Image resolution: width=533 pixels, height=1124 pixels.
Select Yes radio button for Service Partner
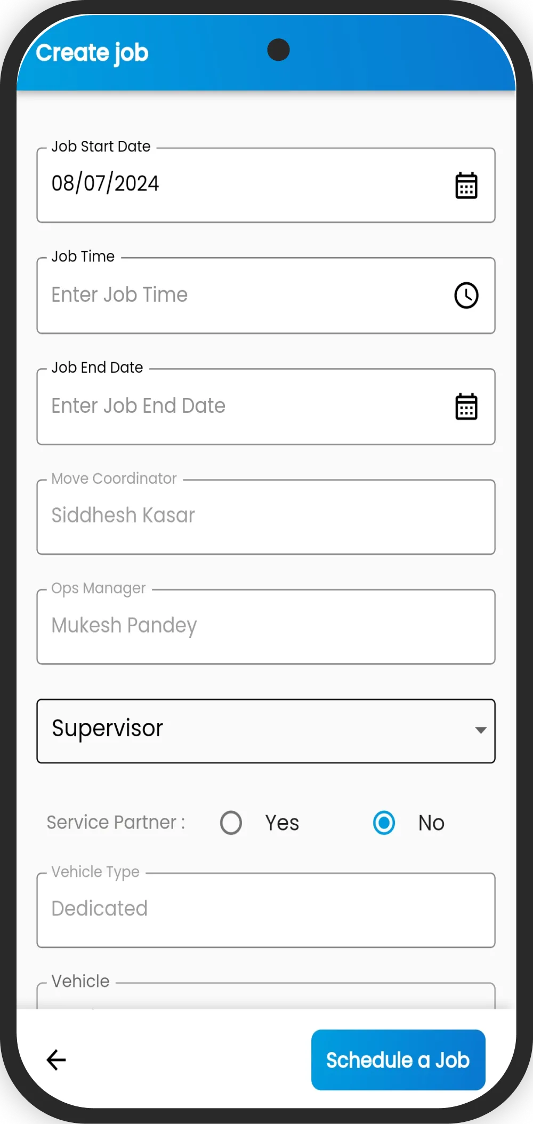[x=231, y=823]
